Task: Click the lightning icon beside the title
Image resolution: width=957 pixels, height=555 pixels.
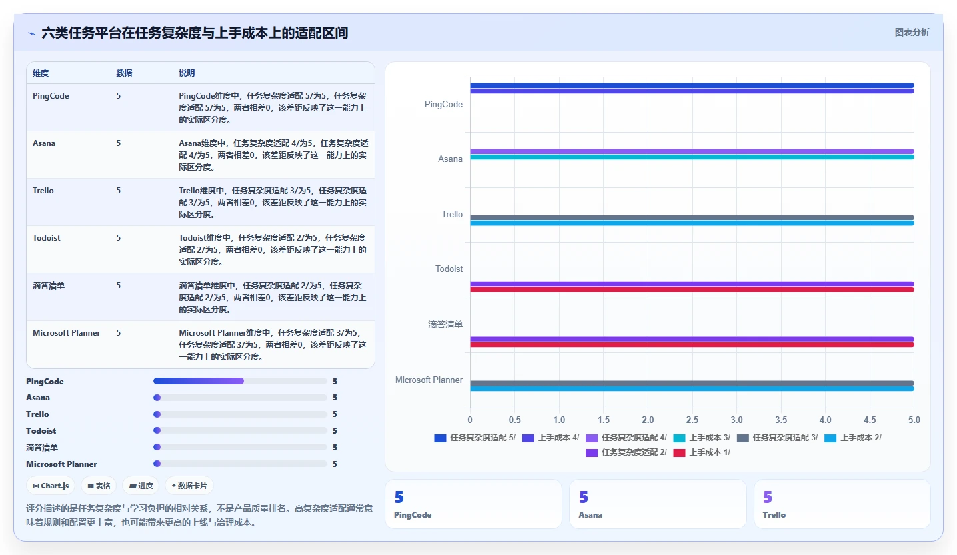Action: pos(31,33)
